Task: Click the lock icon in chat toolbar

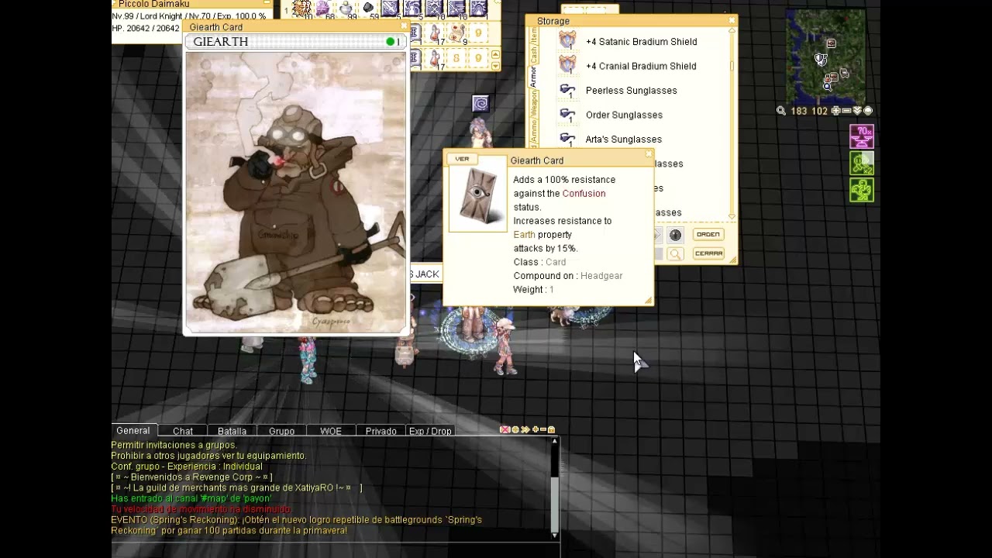Action: pyautogui.click(x=551, y=429)
